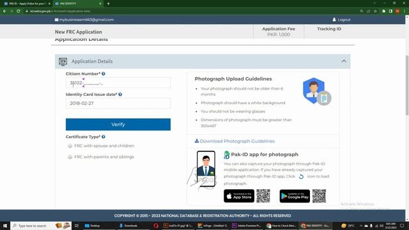Open Windows notification center icon
Screen dimensions: 409x230
click(x=402, y=226)
